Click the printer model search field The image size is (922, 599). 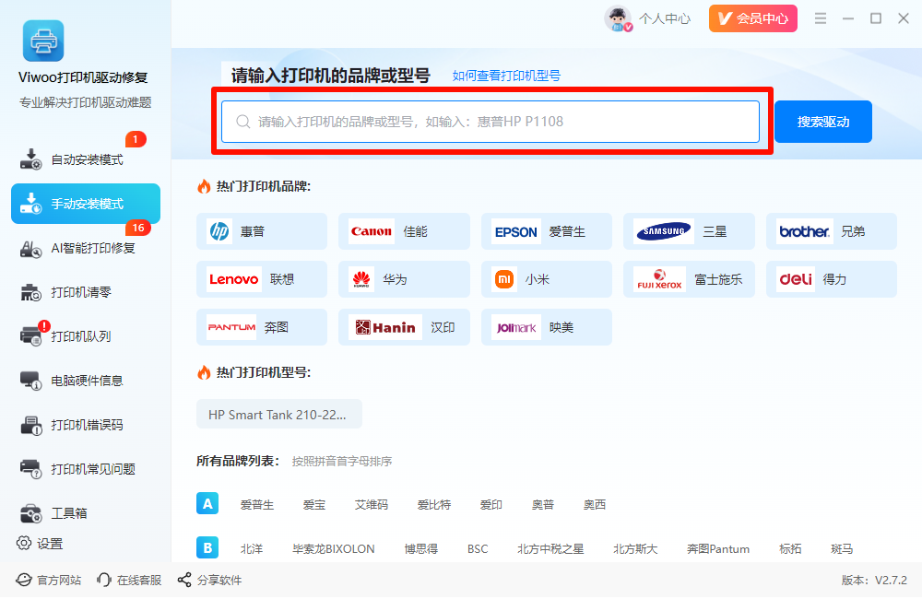tap(491, 122)
